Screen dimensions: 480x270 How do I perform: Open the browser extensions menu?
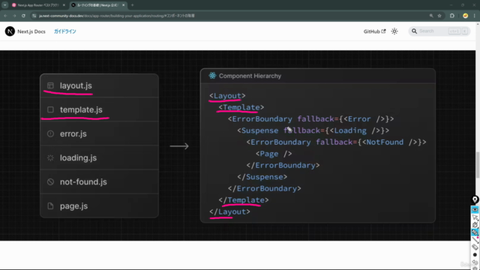452,16
